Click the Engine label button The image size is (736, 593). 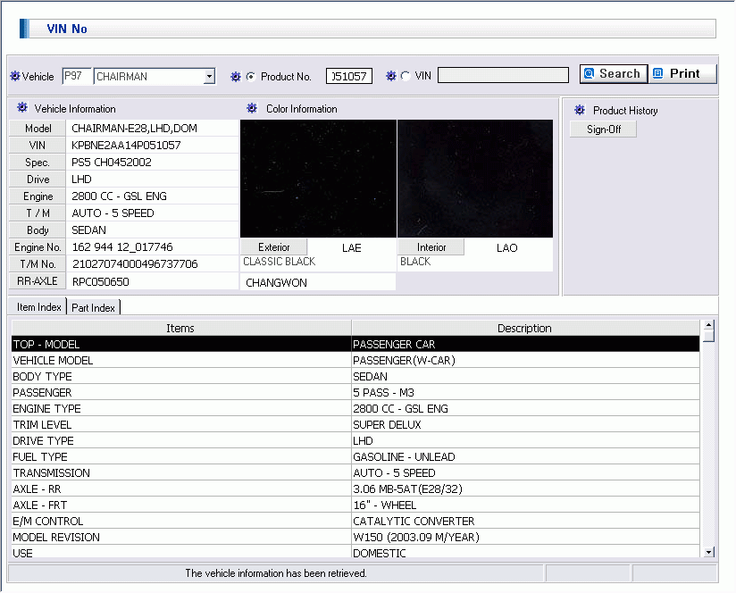pos(38,196)
